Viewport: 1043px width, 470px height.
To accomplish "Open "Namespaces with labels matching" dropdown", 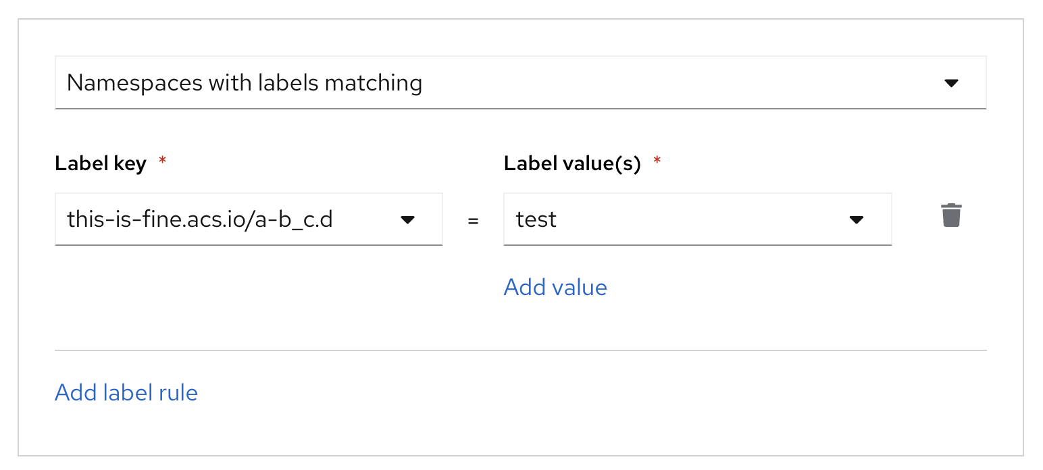I will click(520, 83).
